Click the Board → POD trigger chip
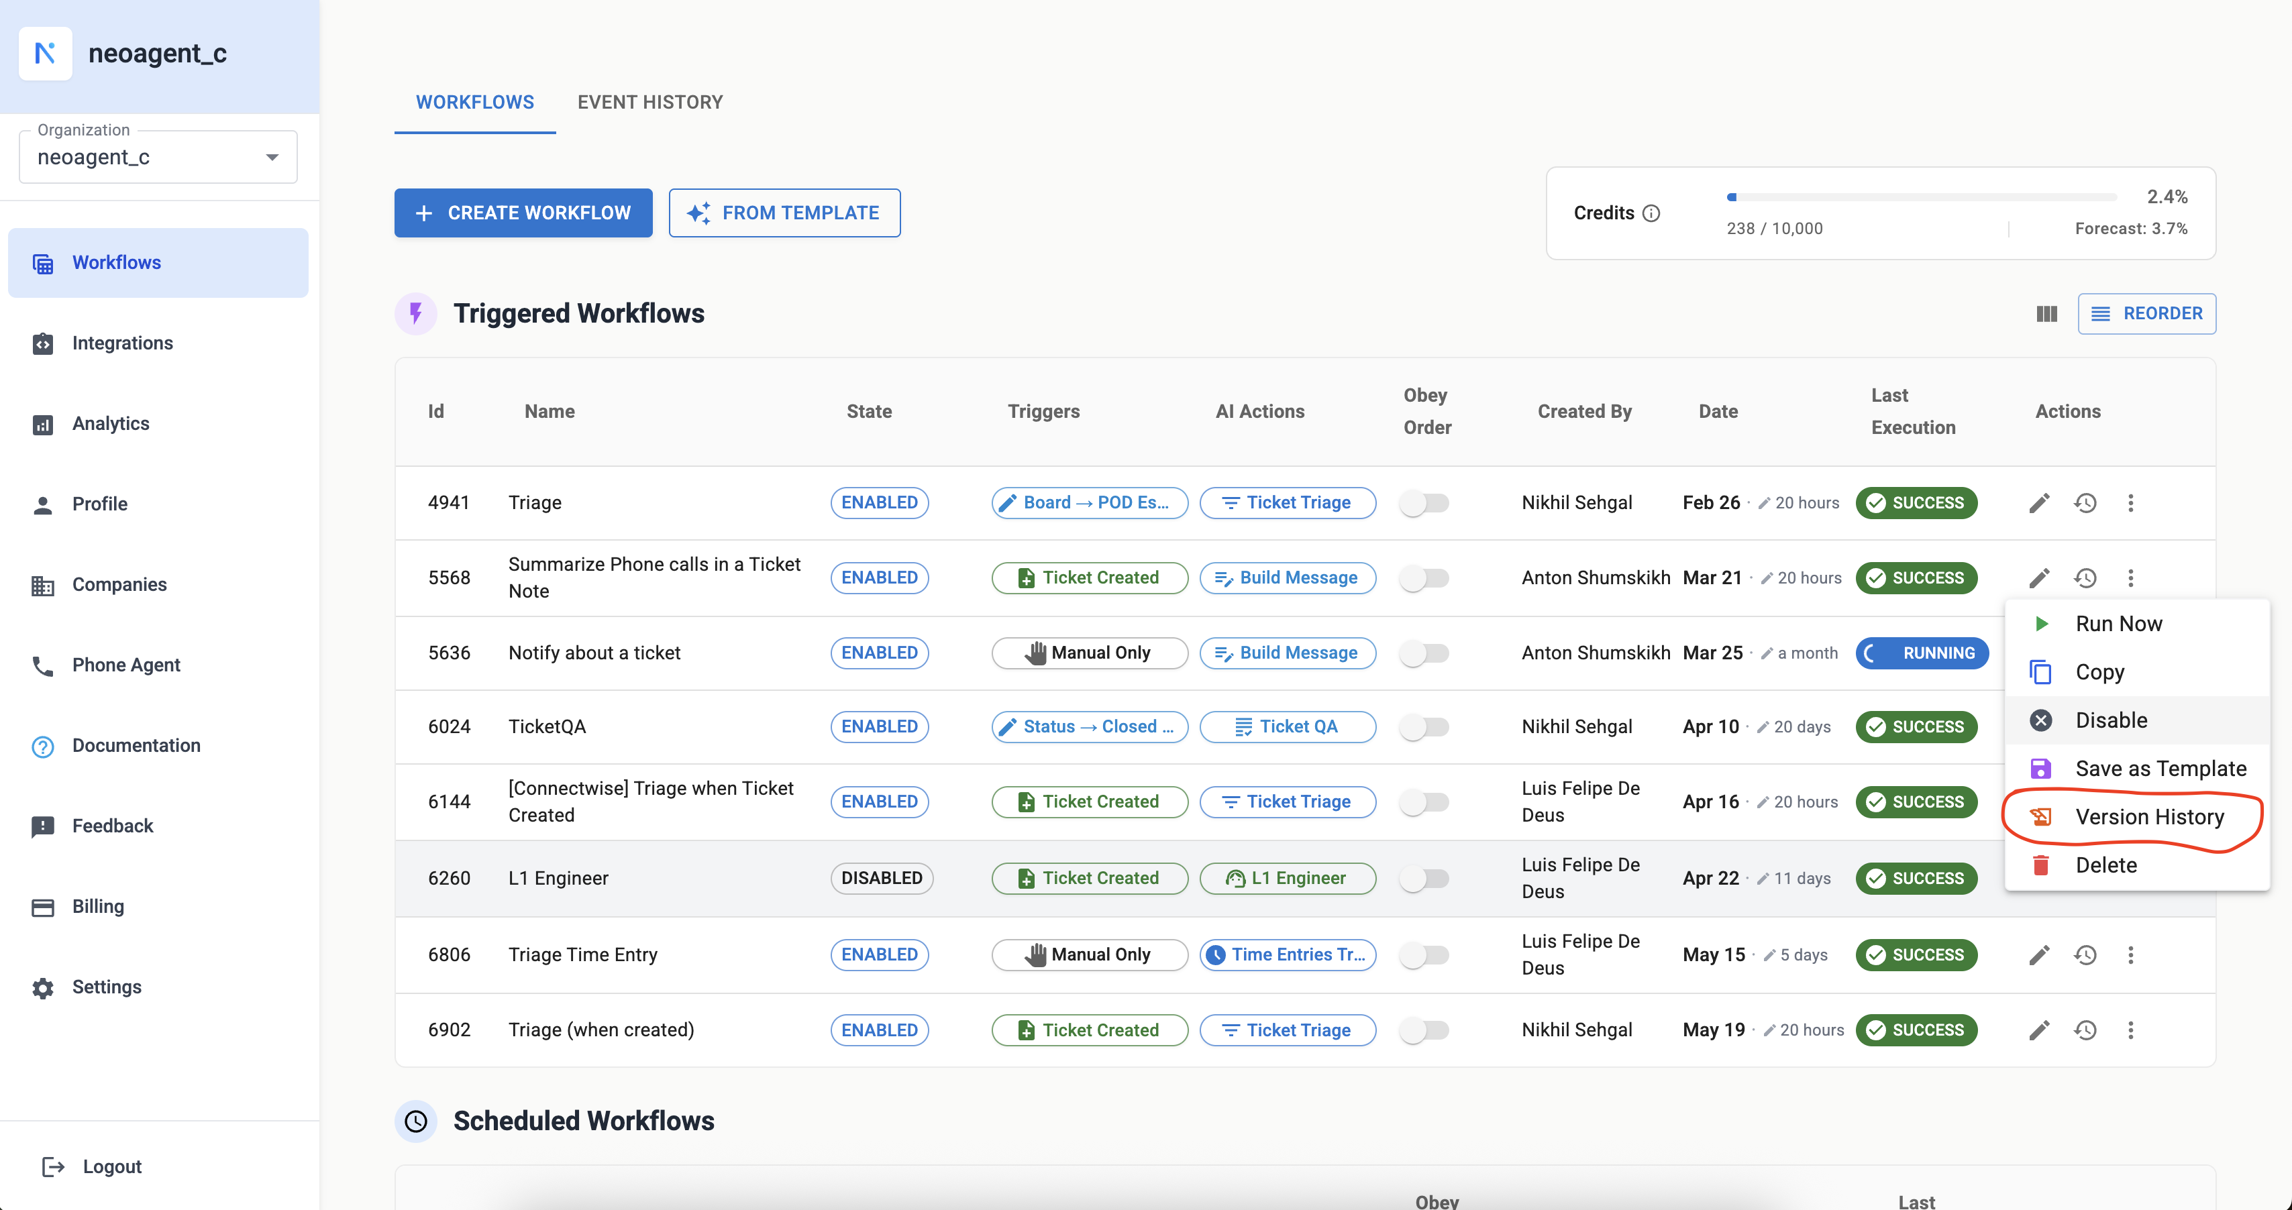The height and width of the screenshot is (1210, 2292). pos(1089,502)
